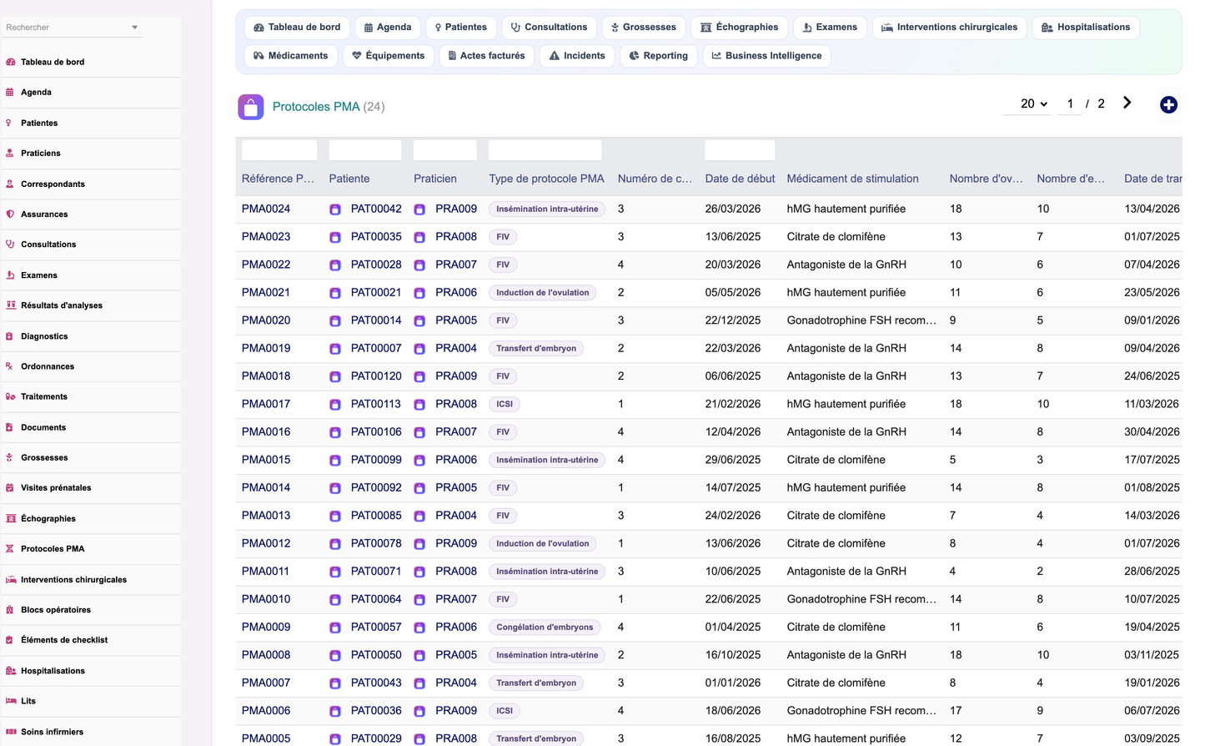
Task: Click the Patiente filter input field
Action: 365,150
